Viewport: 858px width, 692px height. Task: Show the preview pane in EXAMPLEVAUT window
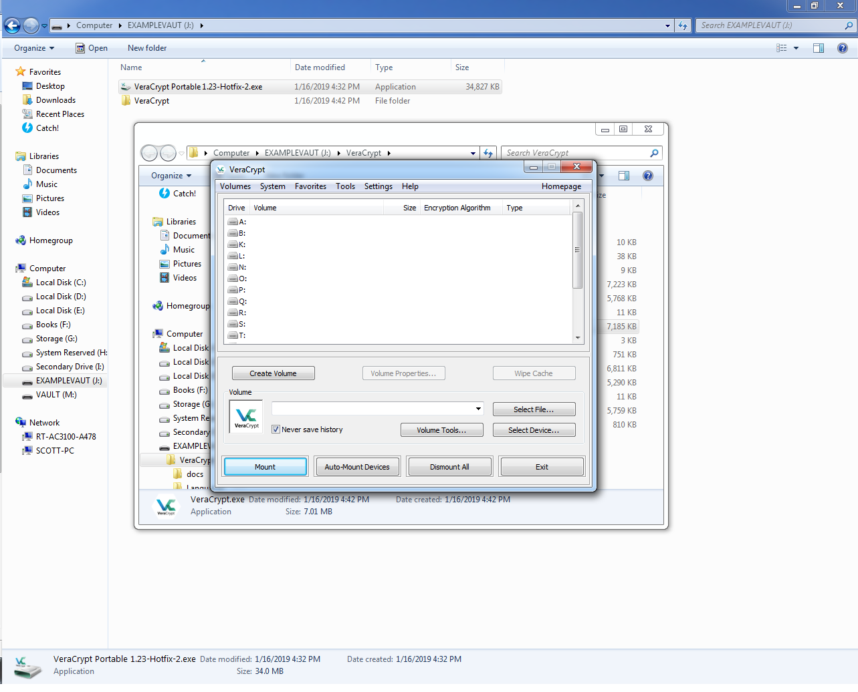819,48
